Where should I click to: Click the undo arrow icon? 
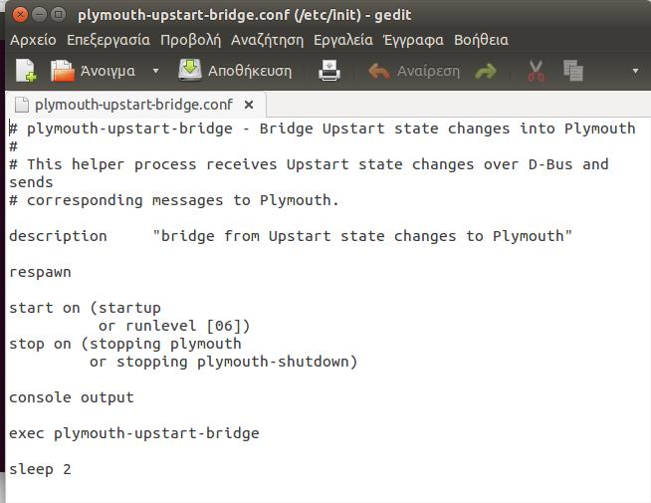pyautogui.click(x=378, y=71)
